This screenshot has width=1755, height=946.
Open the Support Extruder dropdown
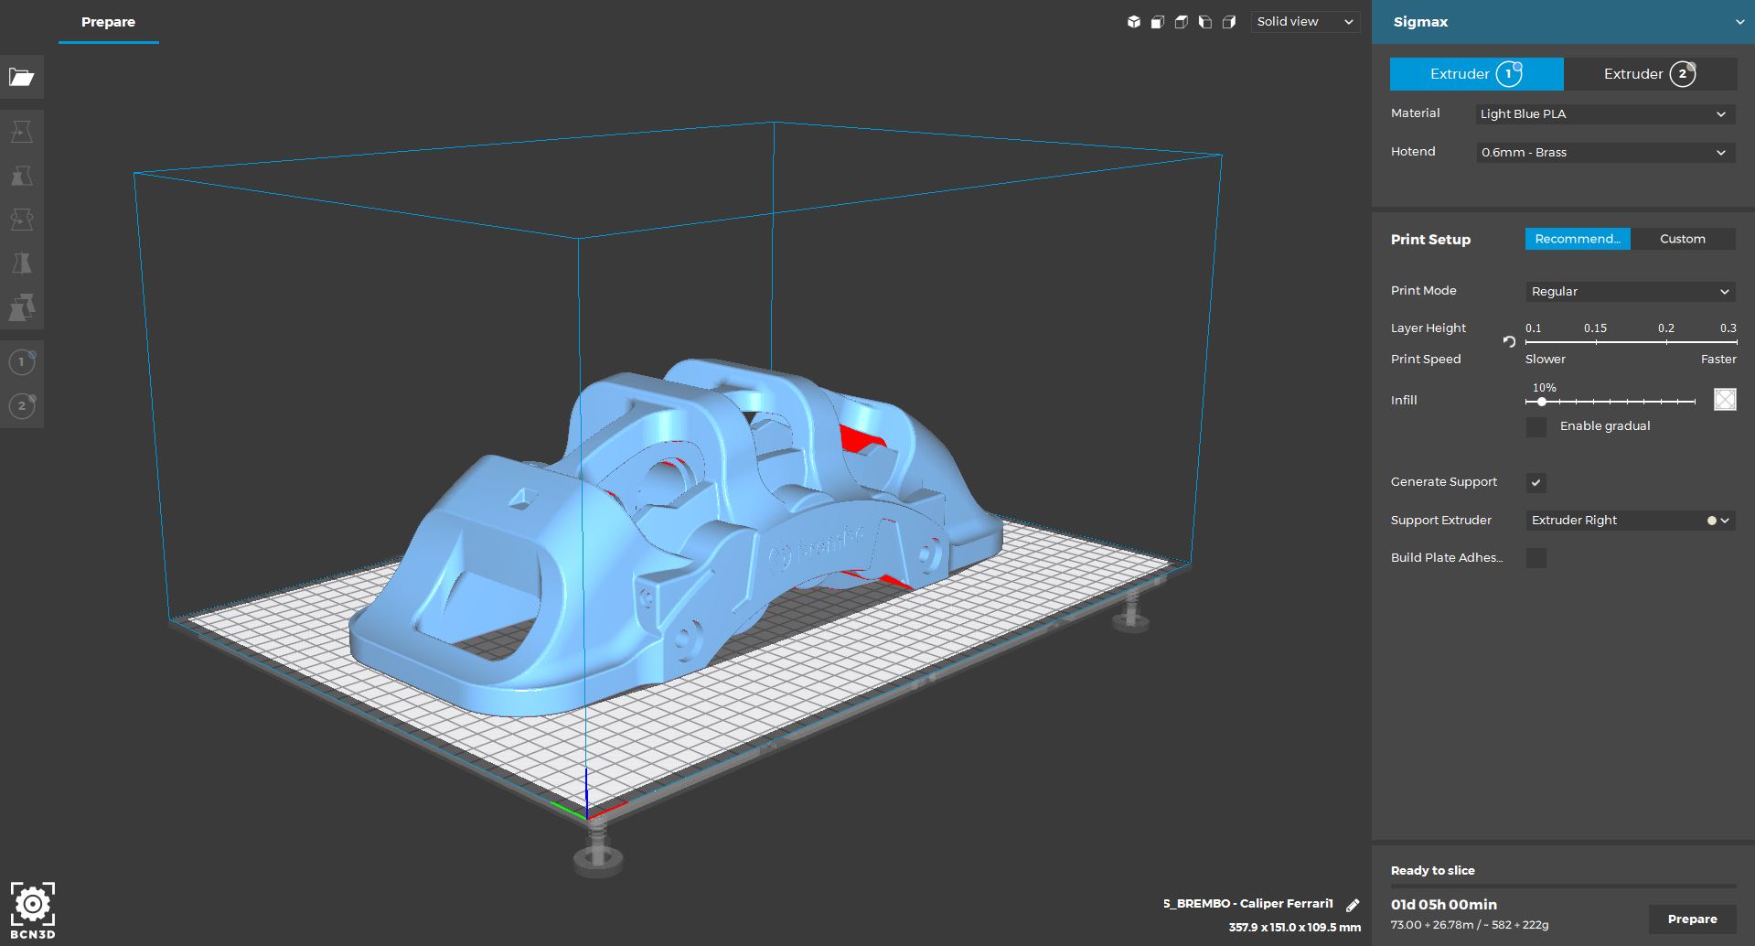click(1631, 521)
